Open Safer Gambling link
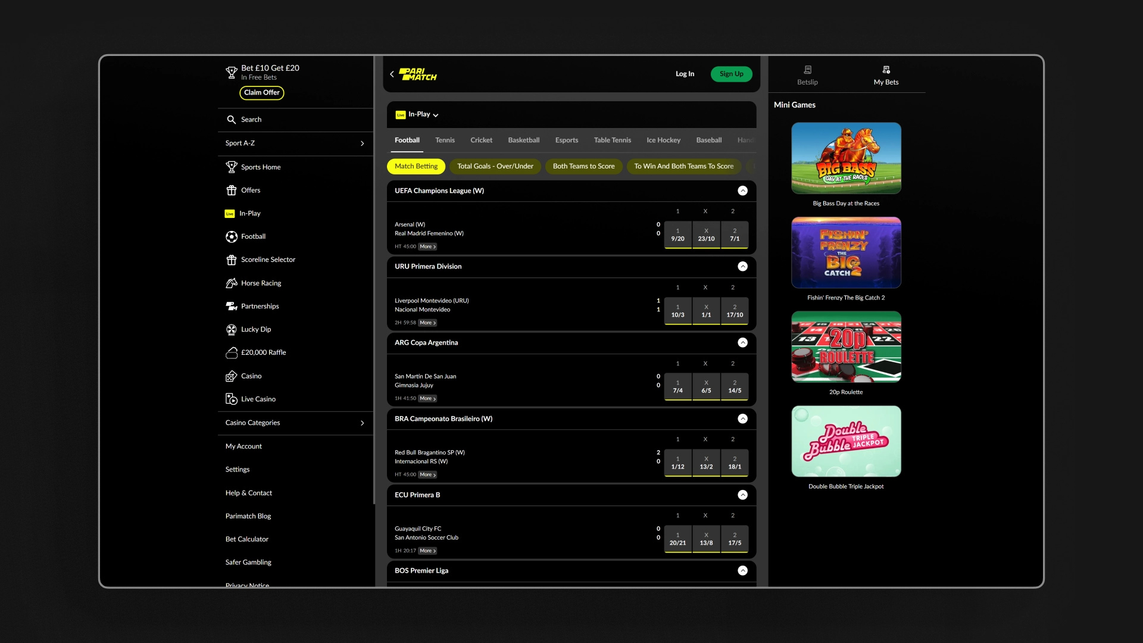 pyautogui.click(x=248, y=563)
